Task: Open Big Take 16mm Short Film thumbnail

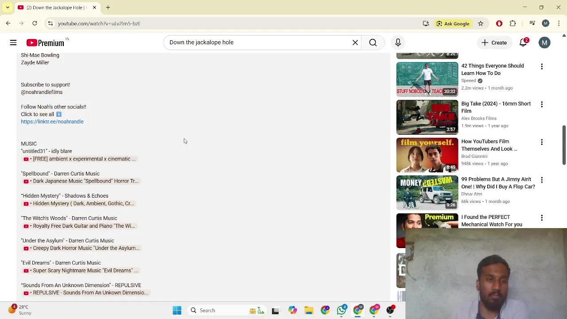Action: 427,117
